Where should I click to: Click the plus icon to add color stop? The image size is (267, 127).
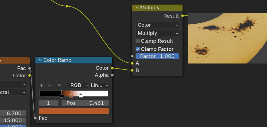(x=41, y=85)
